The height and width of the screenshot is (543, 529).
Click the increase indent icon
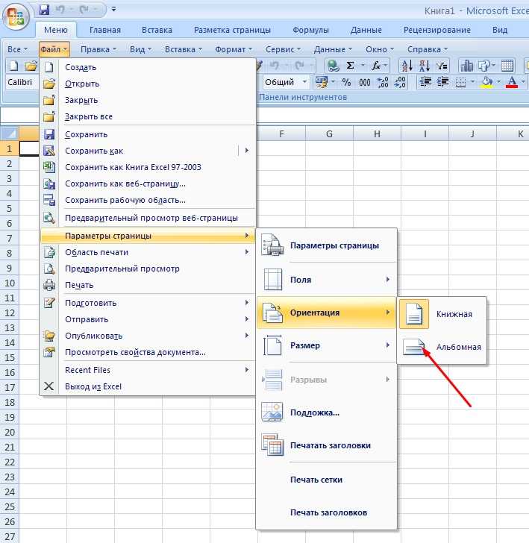[x=442, y=82]
